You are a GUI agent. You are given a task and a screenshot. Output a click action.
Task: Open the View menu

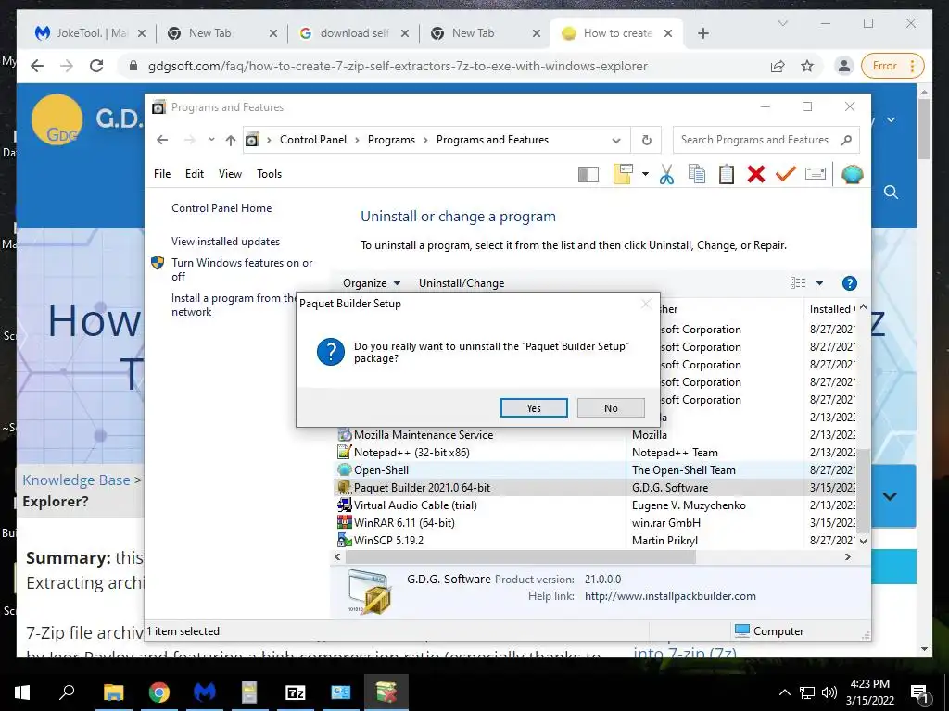230,174
